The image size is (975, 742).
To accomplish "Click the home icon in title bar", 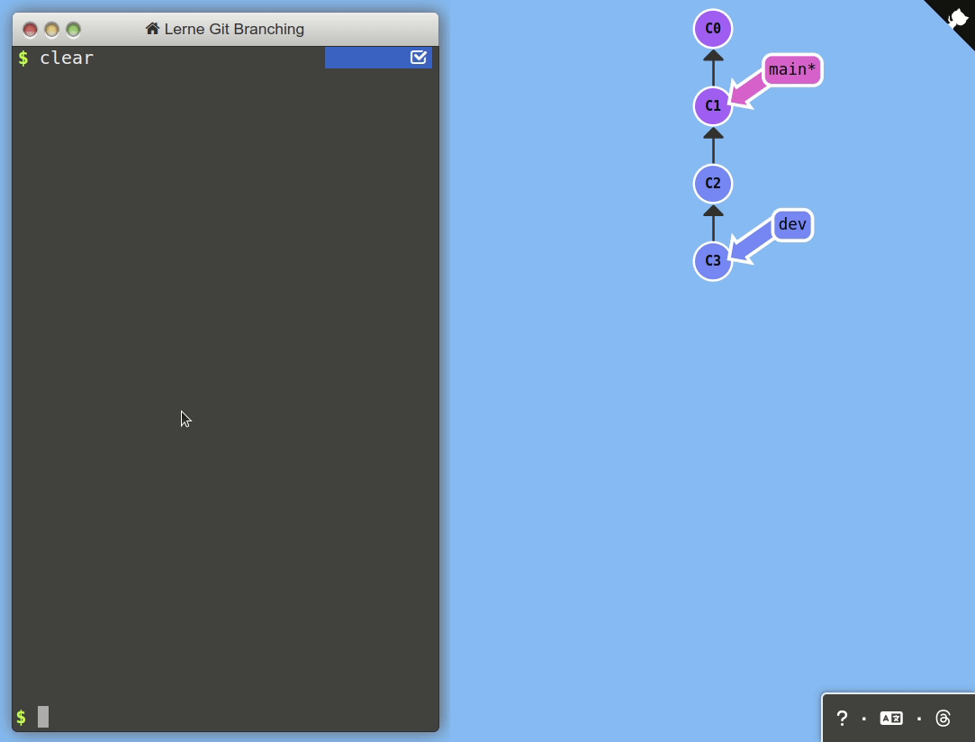I will (152, 29).
